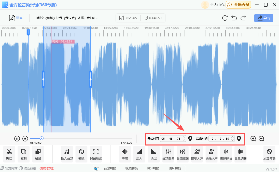279x172 pixels.
Task: Apply the 淡入 fade-in effect
Action: click(x=139, y=154)
